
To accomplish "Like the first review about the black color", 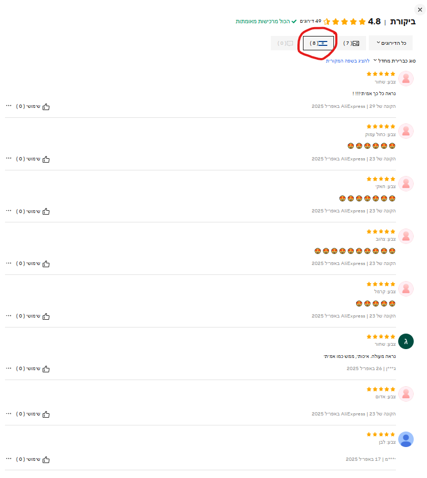I will [x=46, y=106].
